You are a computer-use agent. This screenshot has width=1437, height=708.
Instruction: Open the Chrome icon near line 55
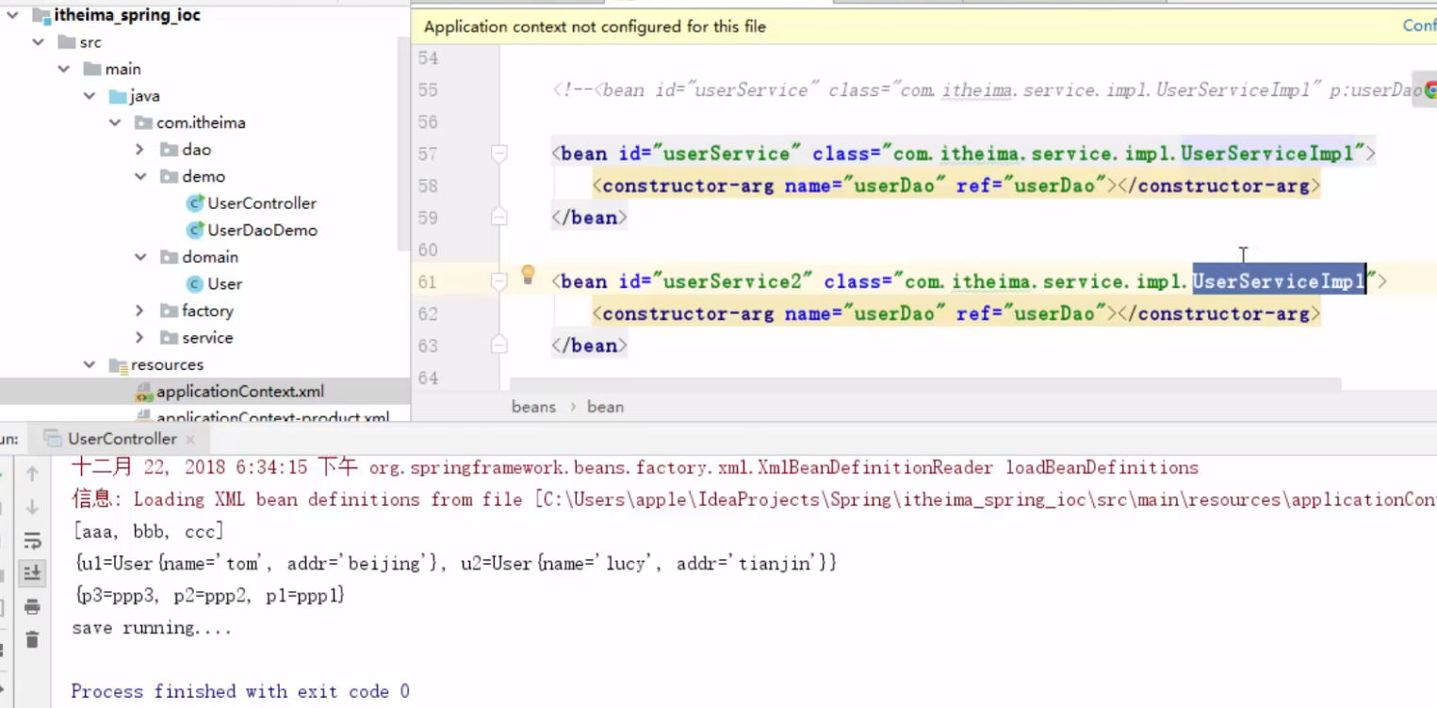coord(1429,89)
